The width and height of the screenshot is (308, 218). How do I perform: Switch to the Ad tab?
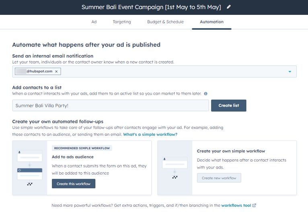pos(94,22)
